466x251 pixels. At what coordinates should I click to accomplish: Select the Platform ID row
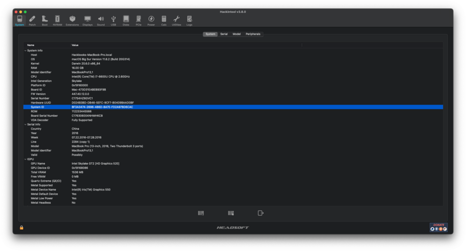click(x=233, y=85)
